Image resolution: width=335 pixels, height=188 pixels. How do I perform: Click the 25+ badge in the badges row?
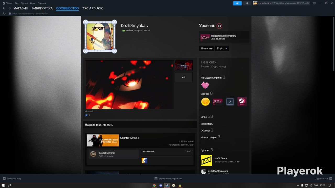tap(218, 102)
